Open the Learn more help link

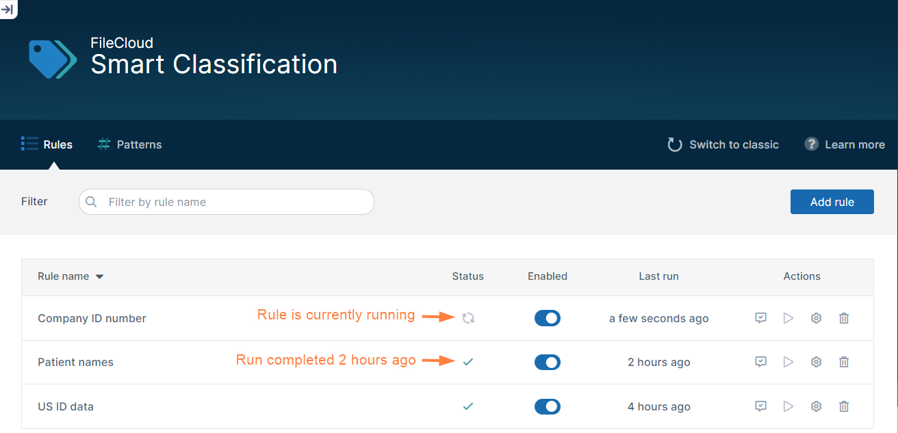(x=845, y=144)
